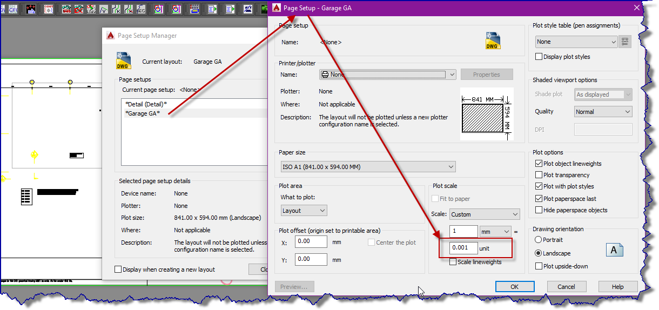Click the dotted grid toolbar icon with yellow base
Viewport: 659px width, 310px height.
pyautogui.click(x=194, y=9)
